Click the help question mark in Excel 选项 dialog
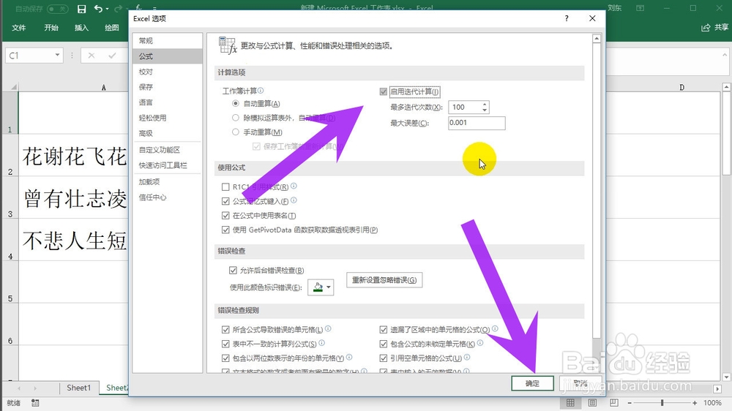Screen dimensions: 732x411 pos(567,18)
